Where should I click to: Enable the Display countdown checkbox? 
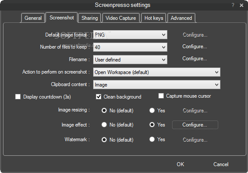tap(18, 96)
